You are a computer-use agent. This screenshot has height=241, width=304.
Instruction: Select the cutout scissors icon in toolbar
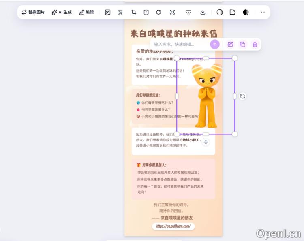107,12
